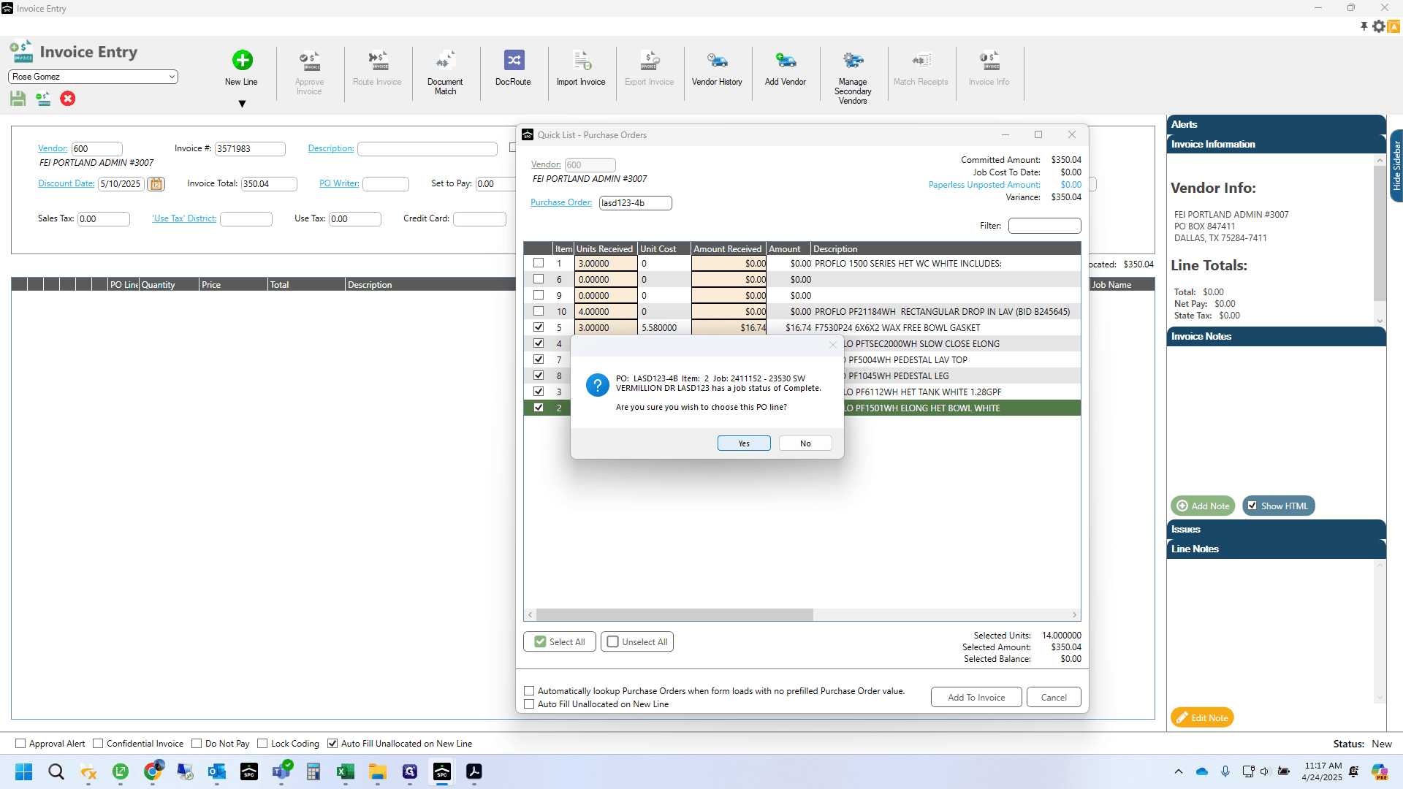
Task: Open the Invoice Information section header
Action: tap(1276, 144)
